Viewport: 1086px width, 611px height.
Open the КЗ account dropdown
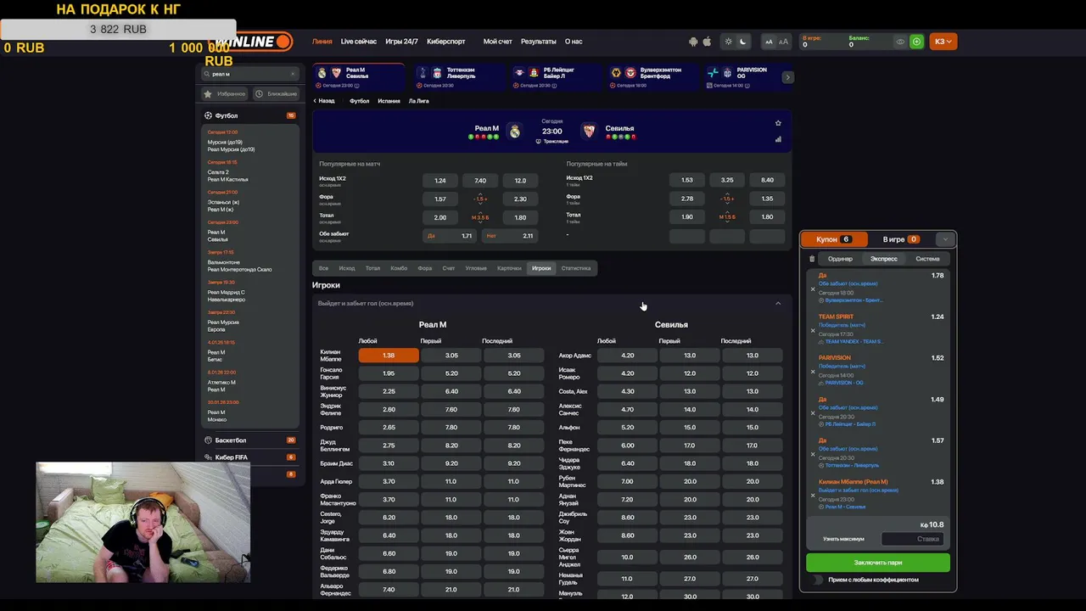[943, 42]
